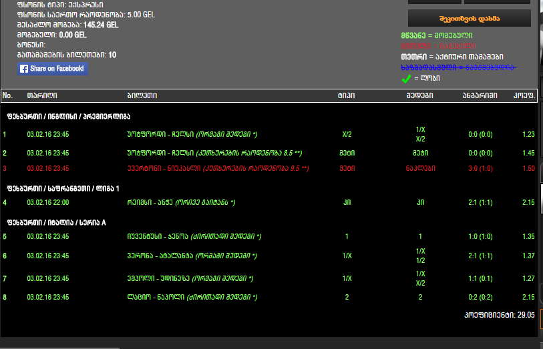Click the total კოეფიციენტი: 29.05 text
This screenshot has width=543, height=349.
tap(500, 315)
